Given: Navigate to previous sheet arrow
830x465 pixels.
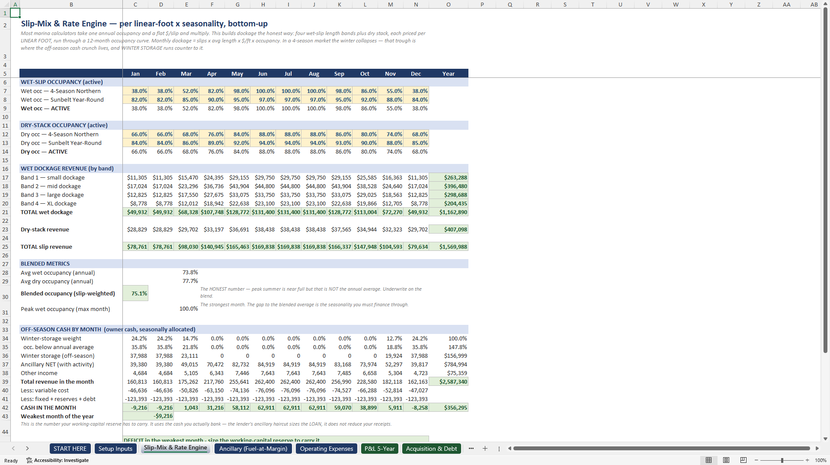Looking at the screenshot, I should pyautogui.click(x=13, y=449).
